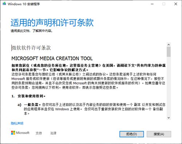Click the section 1 安装和使用权利 heading

28,96
